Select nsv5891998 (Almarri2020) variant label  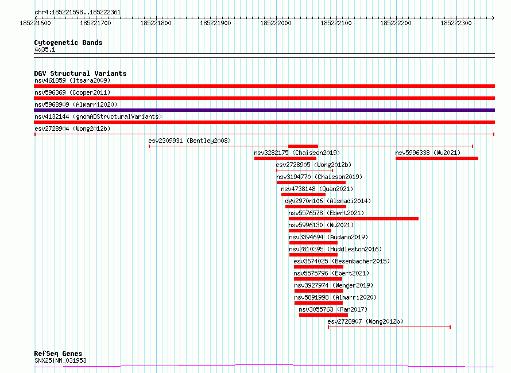(335, 297)
